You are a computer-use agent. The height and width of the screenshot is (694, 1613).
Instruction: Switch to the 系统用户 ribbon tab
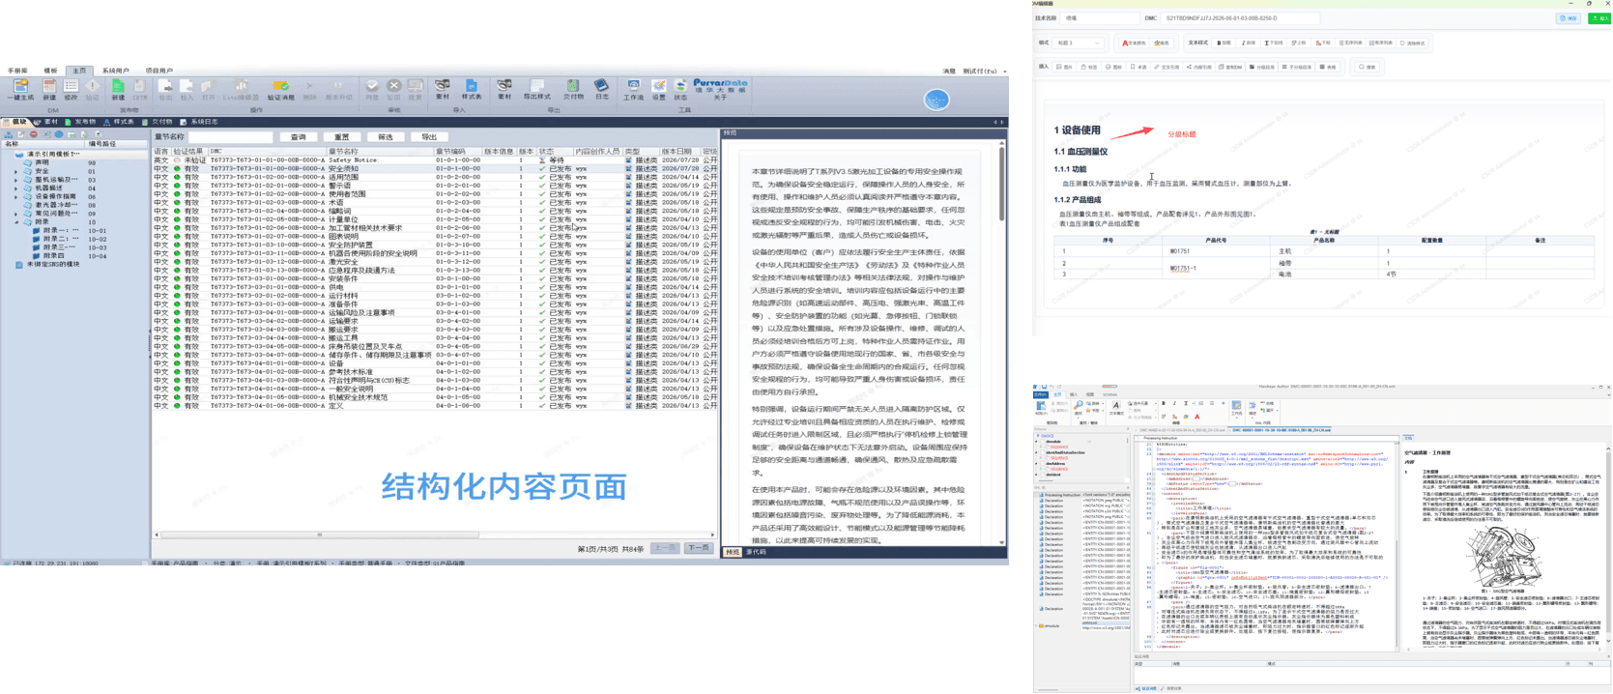(x=115, y=71)
